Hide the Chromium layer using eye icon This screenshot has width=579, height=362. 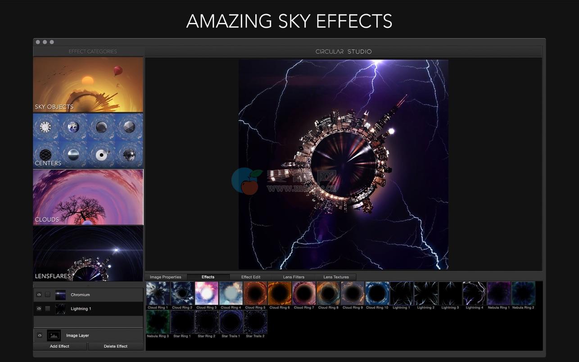tap(39, 295)
